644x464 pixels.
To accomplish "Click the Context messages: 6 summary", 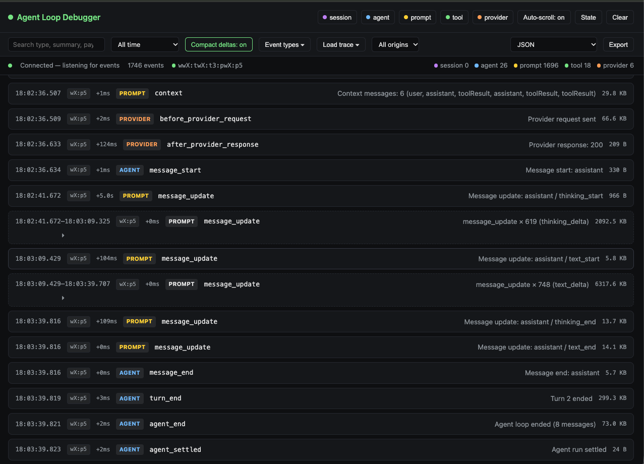I will pyautogui.click(x=466, y=93).
